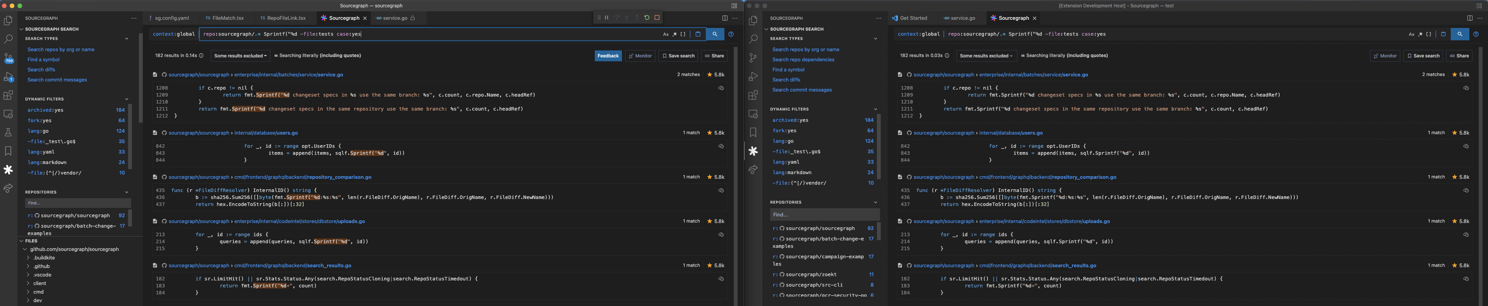The height and width of the screenshot is (306, 1488).
Task: Open Remote Explorer in left window activity bar
Action: pos(8,114)
